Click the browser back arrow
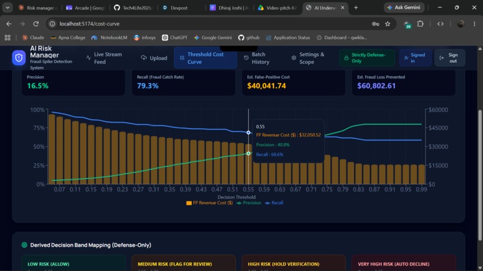 tap(9, 24)
